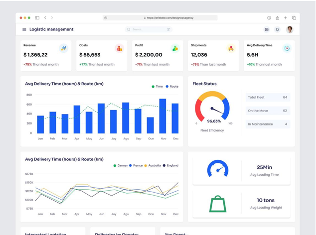316x235 pixels.
Task: Toggle the England legend series
Action: coord(170,165)
